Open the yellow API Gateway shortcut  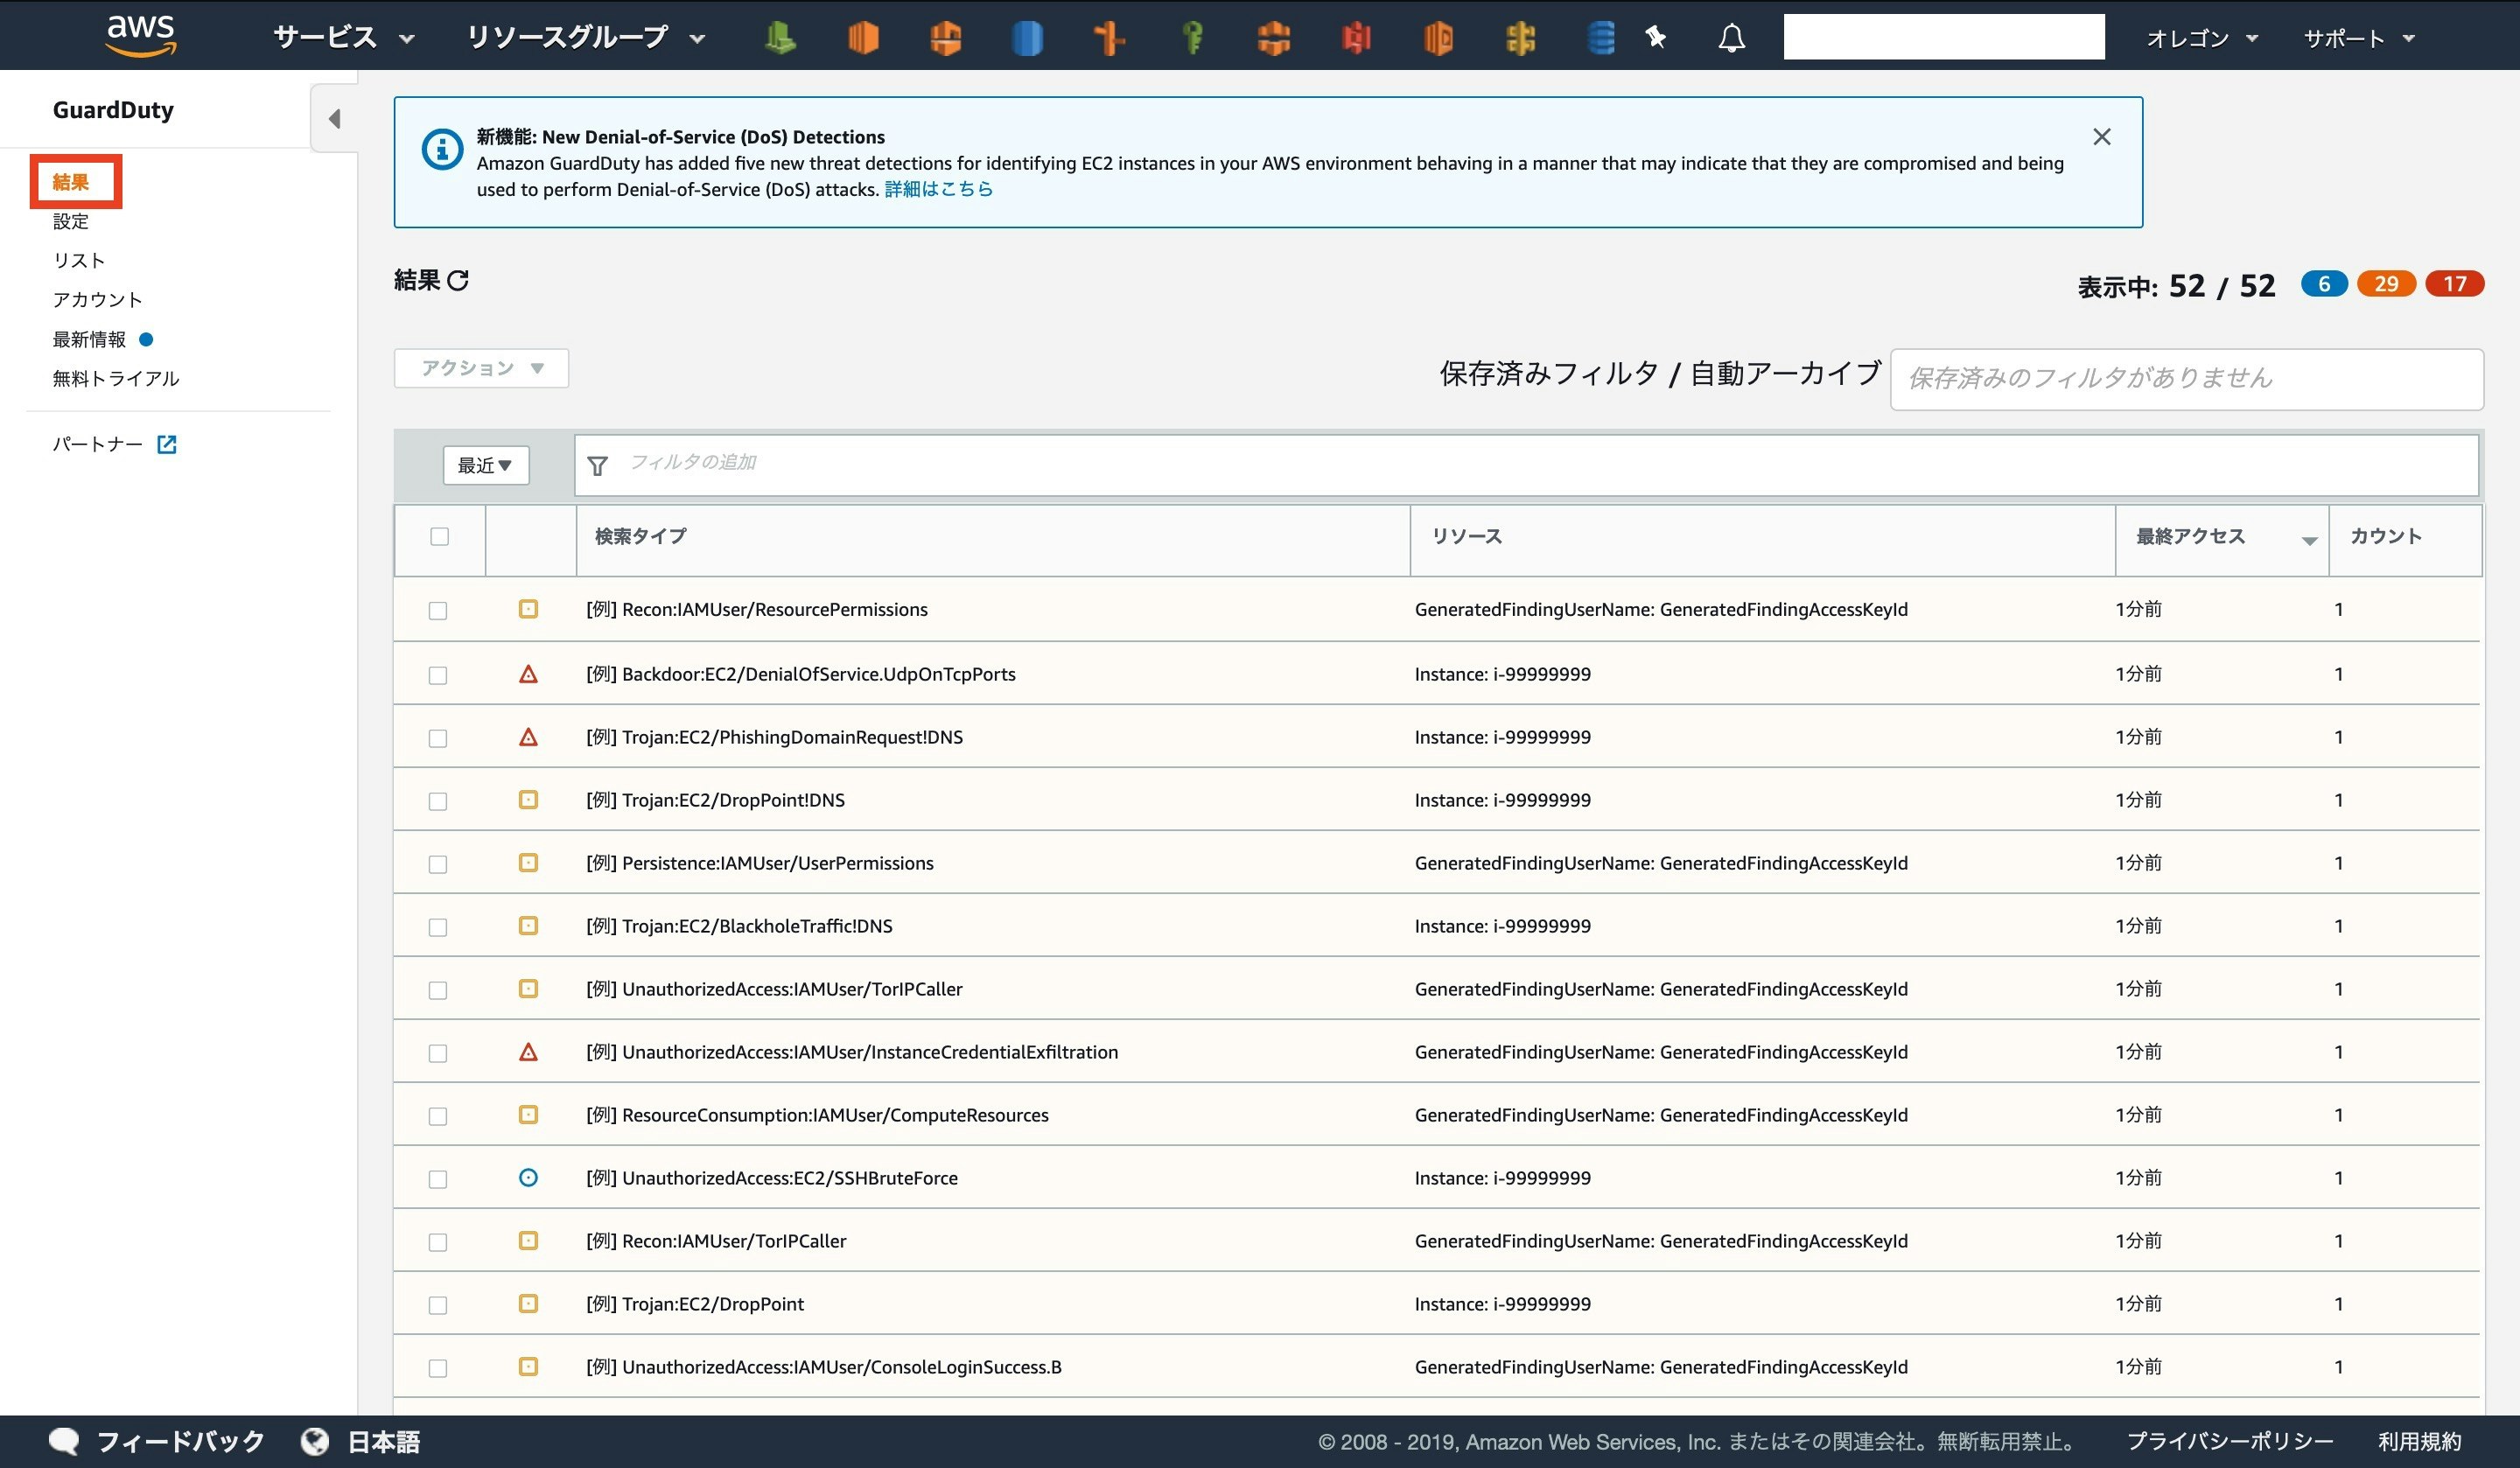coord(1520,39)
